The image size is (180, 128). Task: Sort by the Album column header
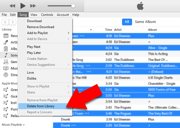click(x=152, y=30)
